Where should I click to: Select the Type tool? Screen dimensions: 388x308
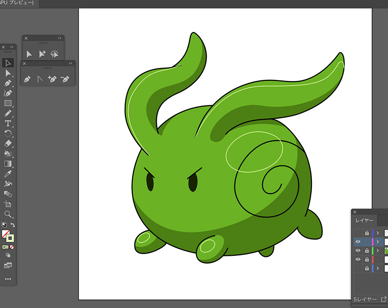click(8, 123)
